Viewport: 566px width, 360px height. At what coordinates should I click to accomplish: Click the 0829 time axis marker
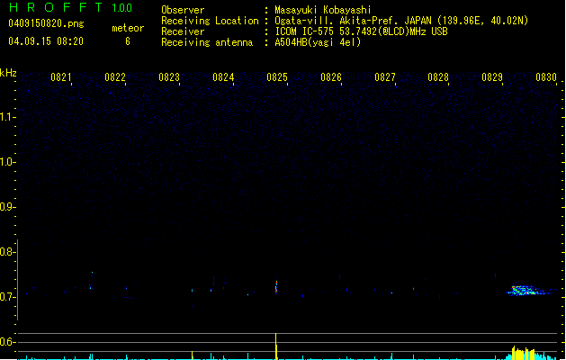[x=492, y=77]
